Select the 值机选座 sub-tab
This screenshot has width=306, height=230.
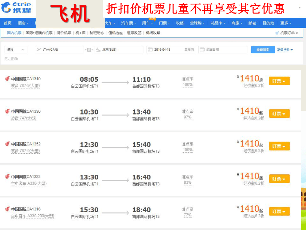click(x=116, y=33)
